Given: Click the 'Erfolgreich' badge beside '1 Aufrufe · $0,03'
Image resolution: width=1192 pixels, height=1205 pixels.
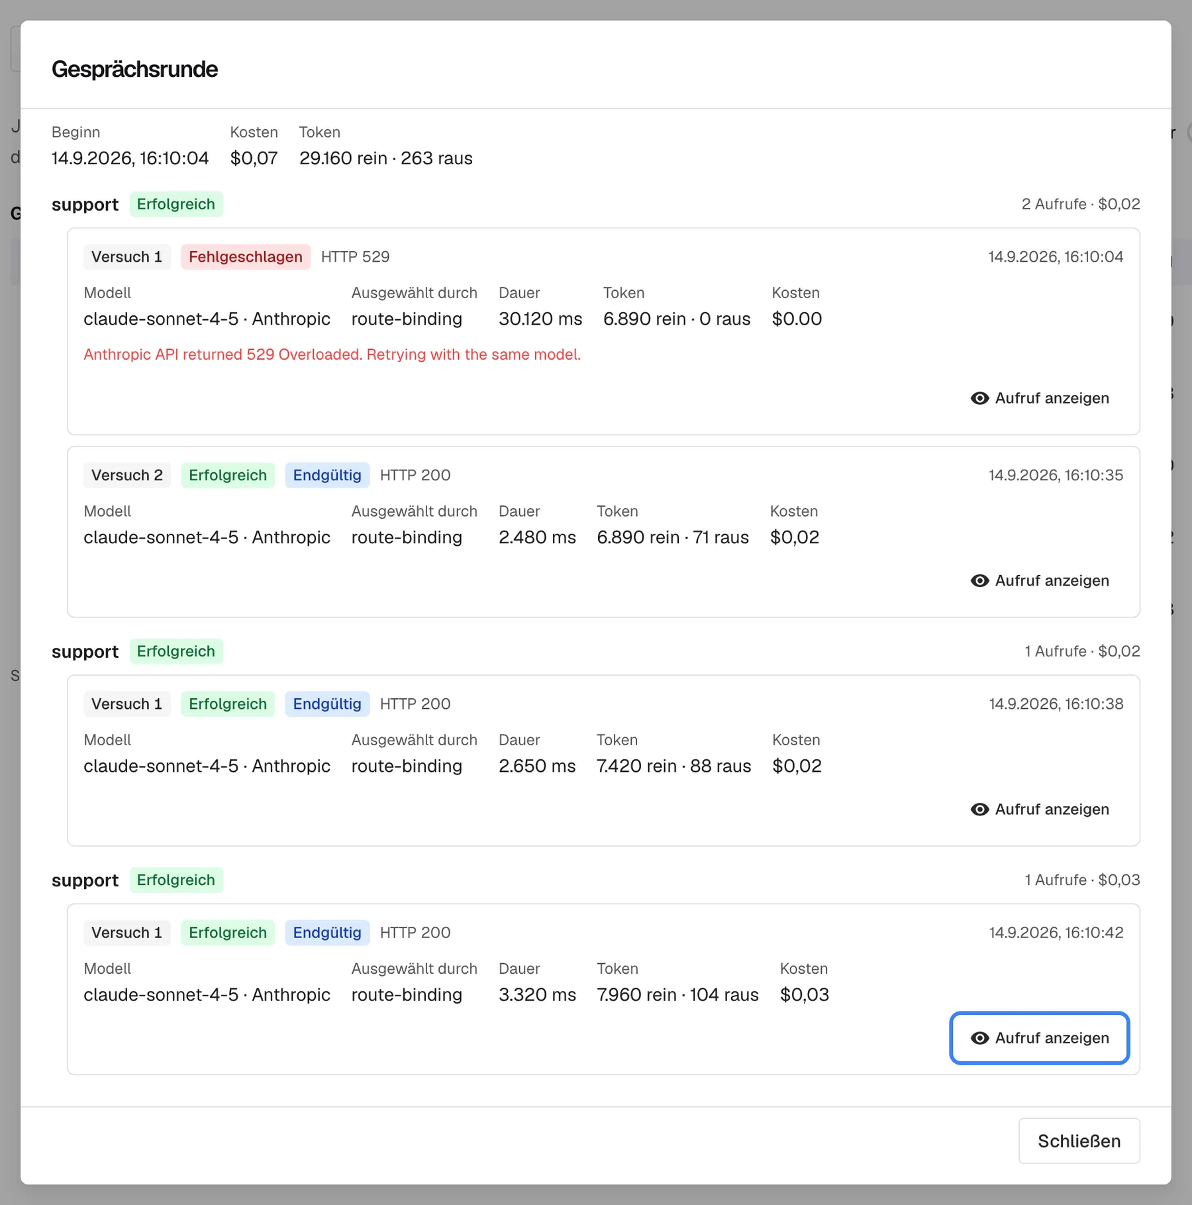Looking at the screenshot, I should click(x=176, y=880).
